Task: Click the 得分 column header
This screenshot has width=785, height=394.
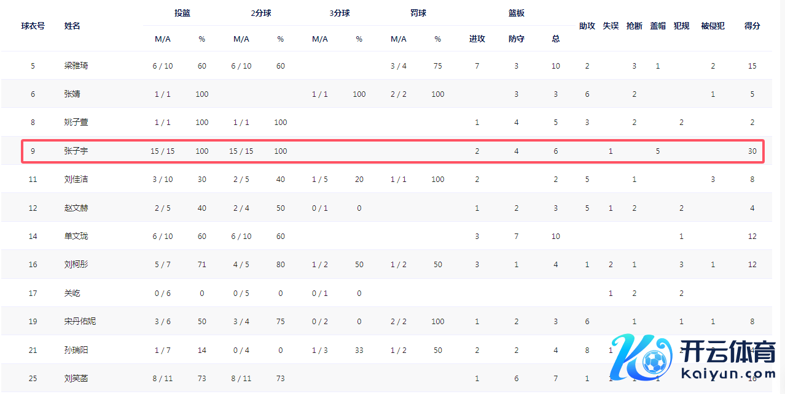Action: [x=752, y=26]
